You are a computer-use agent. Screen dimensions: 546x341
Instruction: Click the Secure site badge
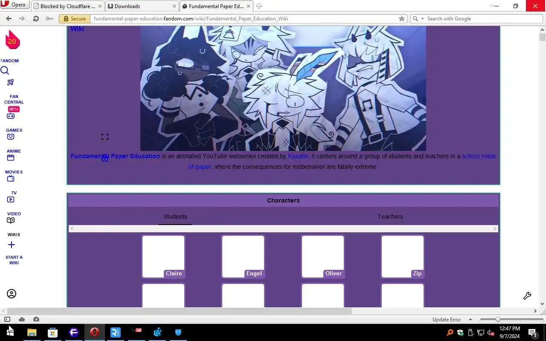click(74, 19)
